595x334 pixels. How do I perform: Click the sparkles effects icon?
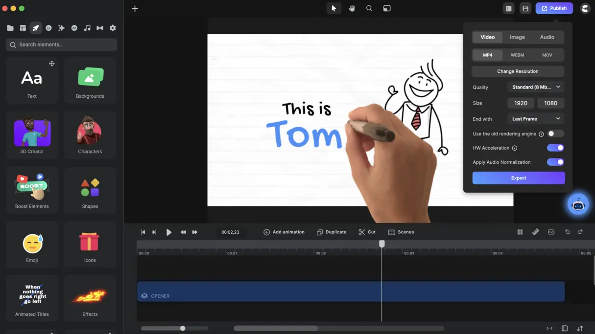(61, 28)
